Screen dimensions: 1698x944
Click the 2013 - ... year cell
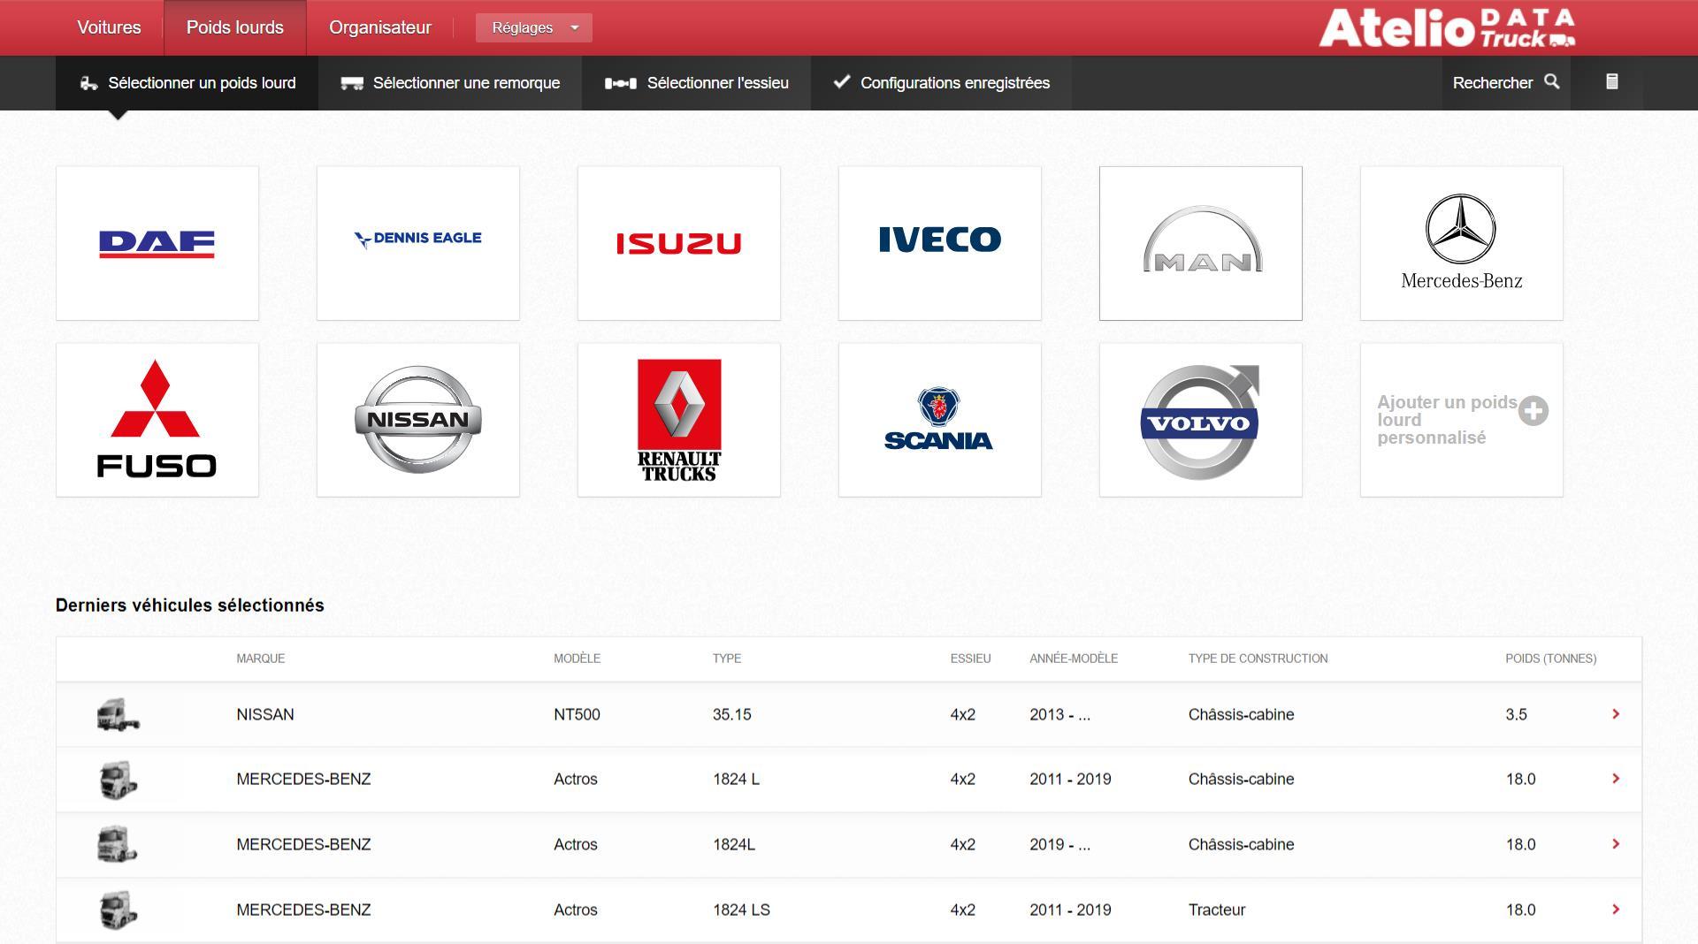[x=1059, y=714]
